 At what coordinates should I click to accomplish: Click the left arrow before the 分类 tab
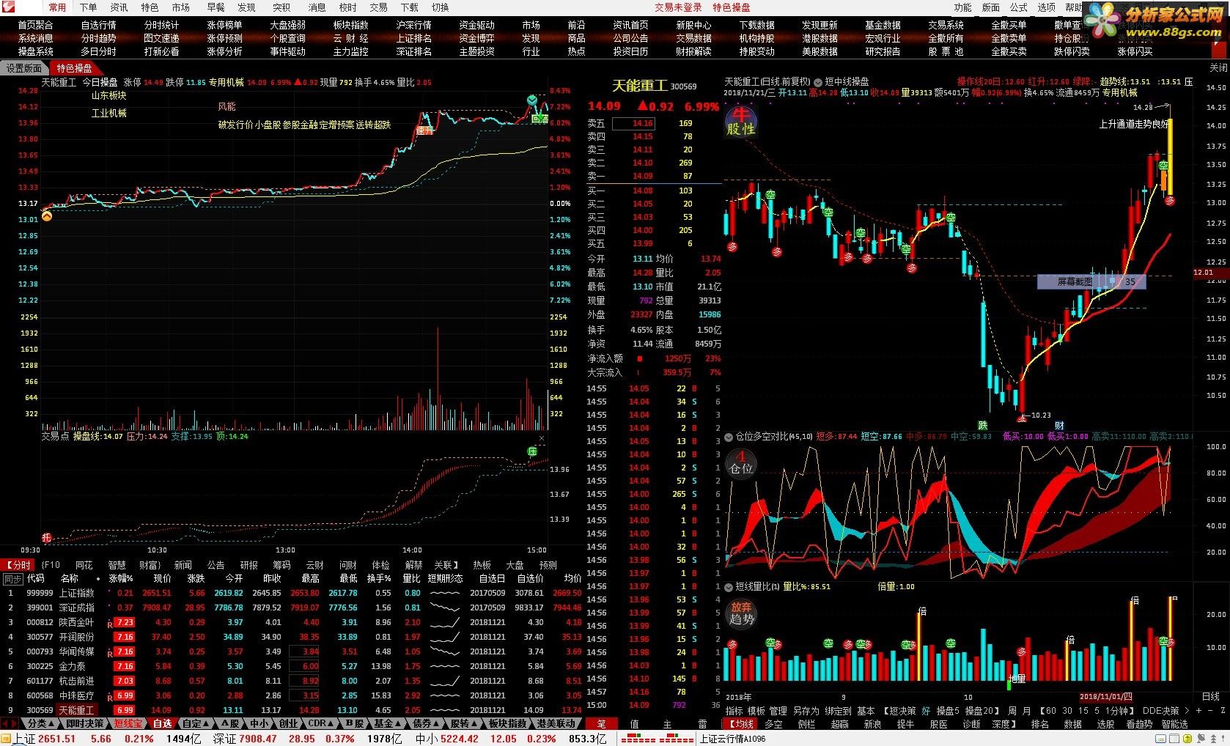tap(7, 723)
